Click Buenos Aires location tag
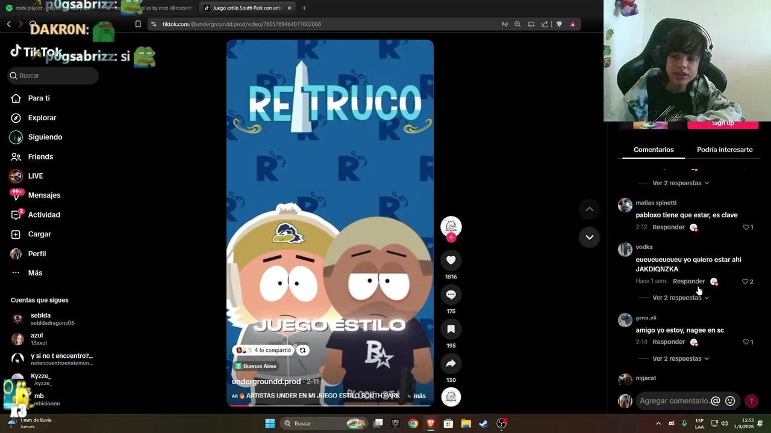The image size is (771, 433). [255, 366]
